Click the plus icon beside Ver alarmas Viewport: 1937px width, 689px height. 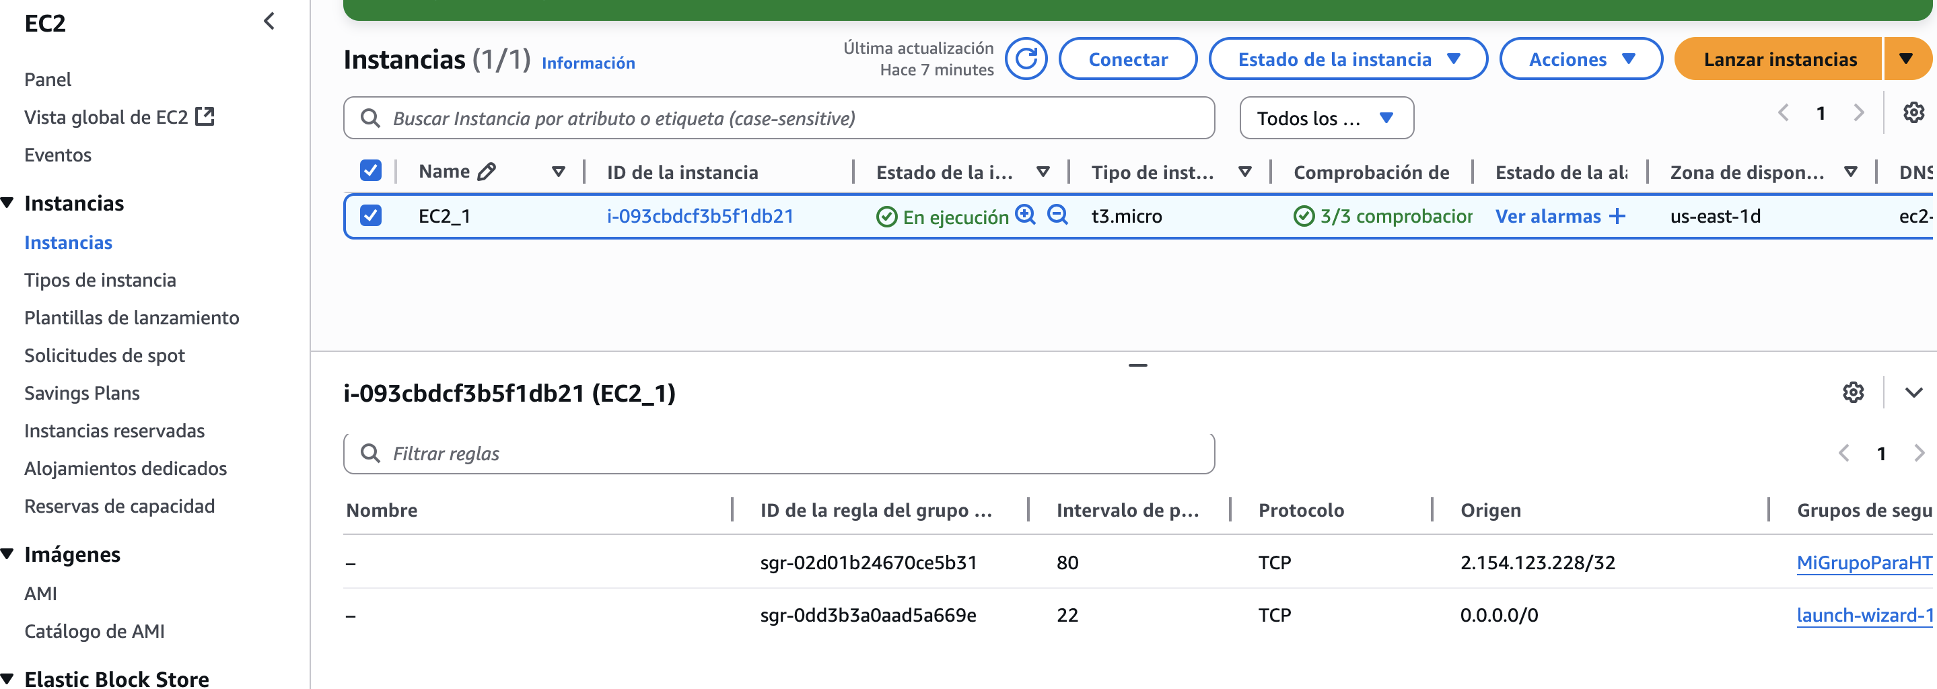1617,217
